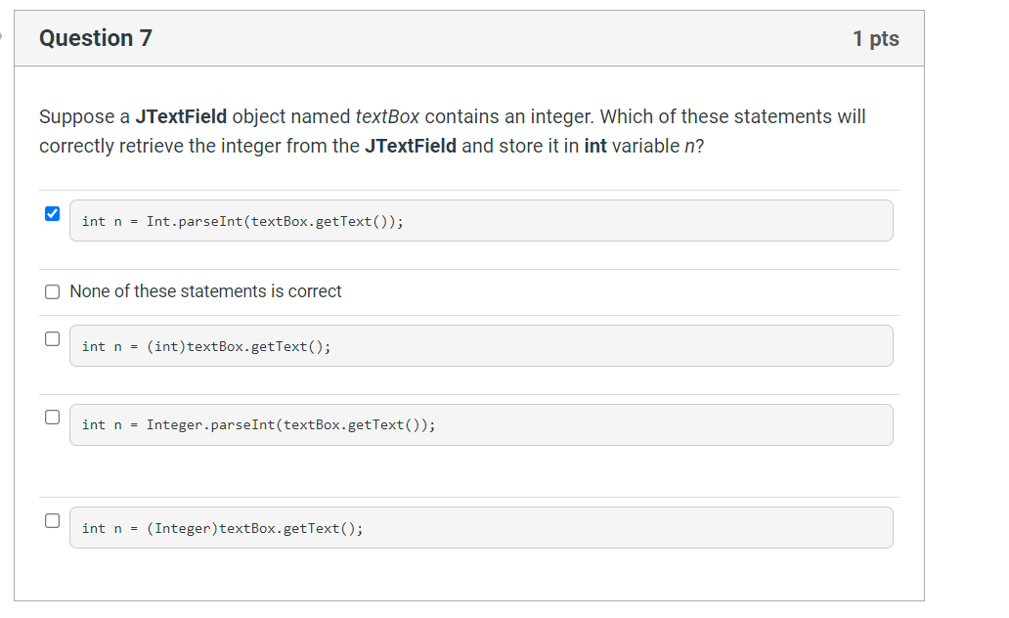Click the question prompt paragraph
1009x618 pixels.
[450, 131]
